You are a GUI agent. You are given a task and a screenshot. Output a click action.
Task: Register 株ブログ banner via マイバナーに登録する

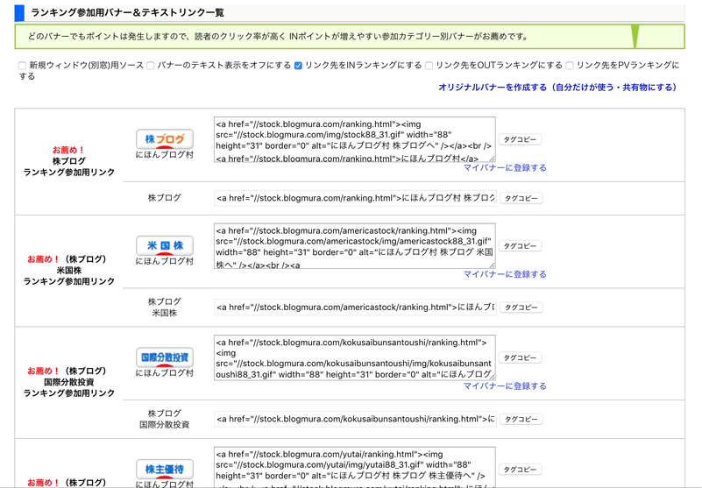point(505,168)
